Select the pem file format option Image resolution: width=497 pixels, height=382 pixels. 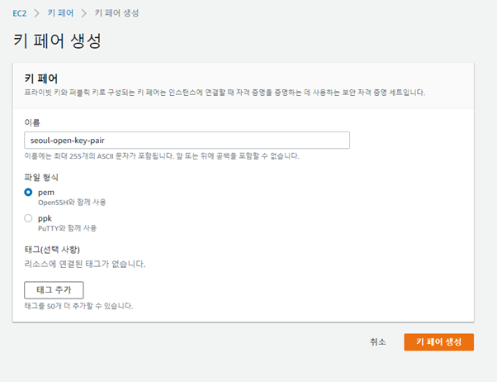[x=28, y=193]
